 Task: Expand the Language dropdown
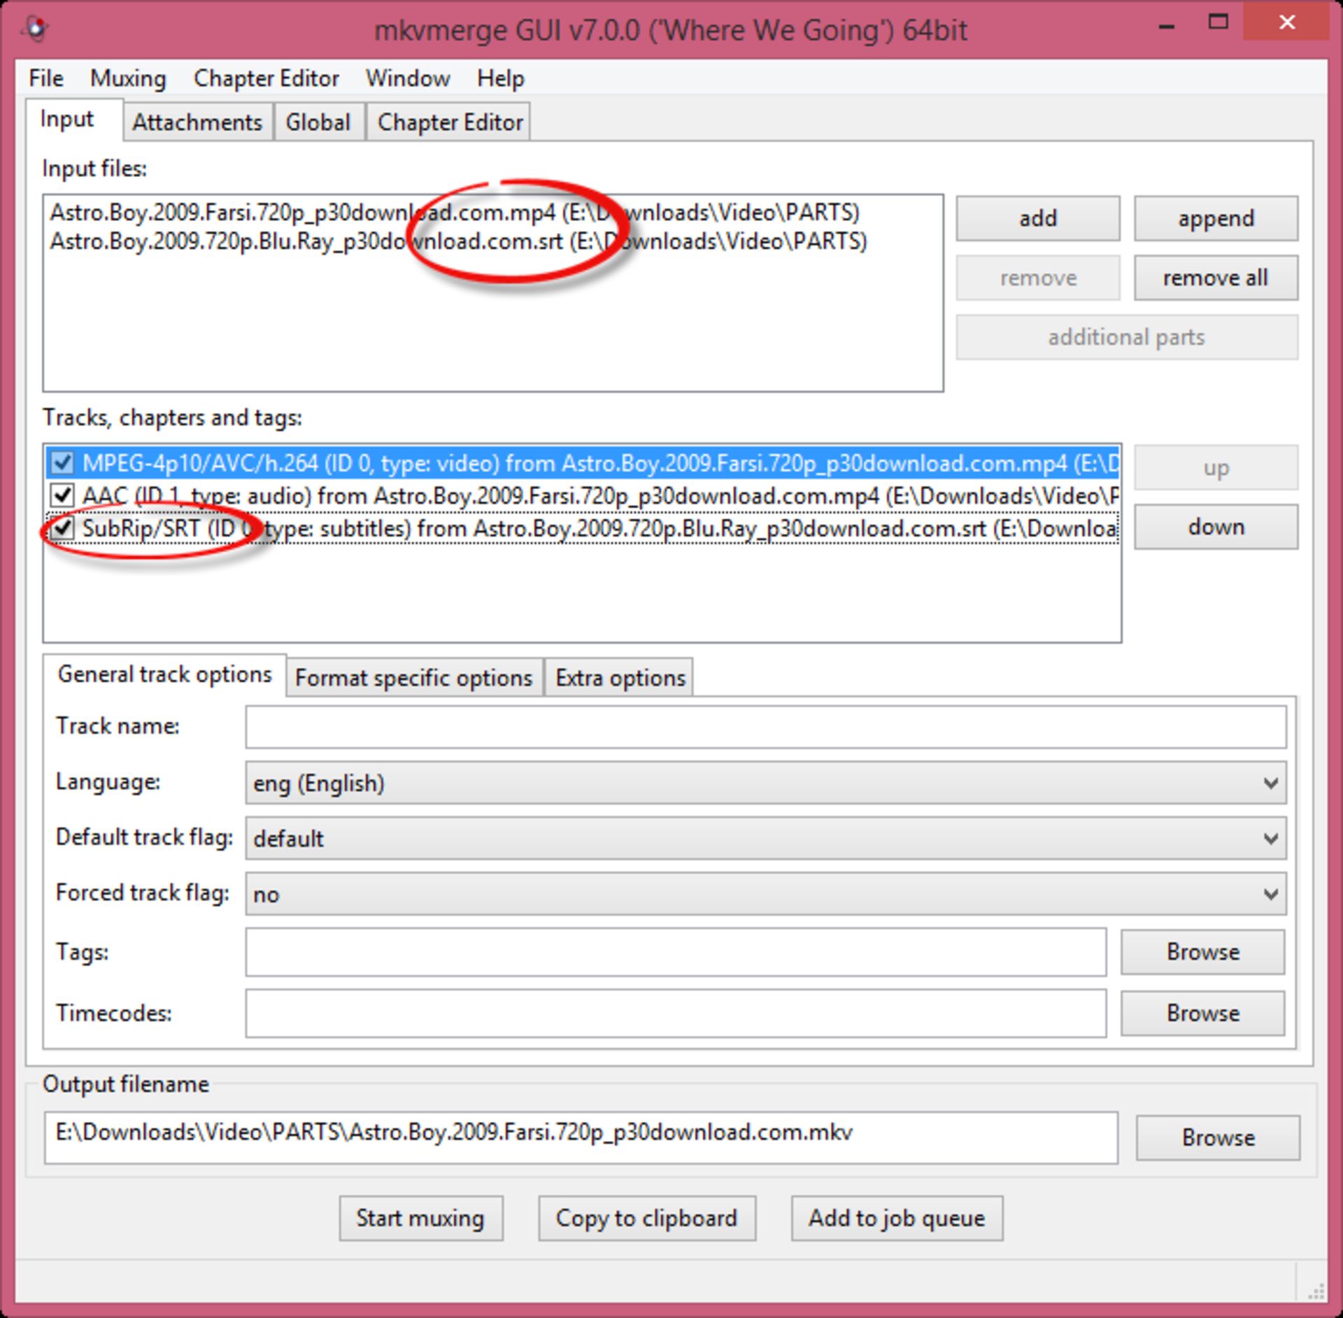tap(765, 783)
